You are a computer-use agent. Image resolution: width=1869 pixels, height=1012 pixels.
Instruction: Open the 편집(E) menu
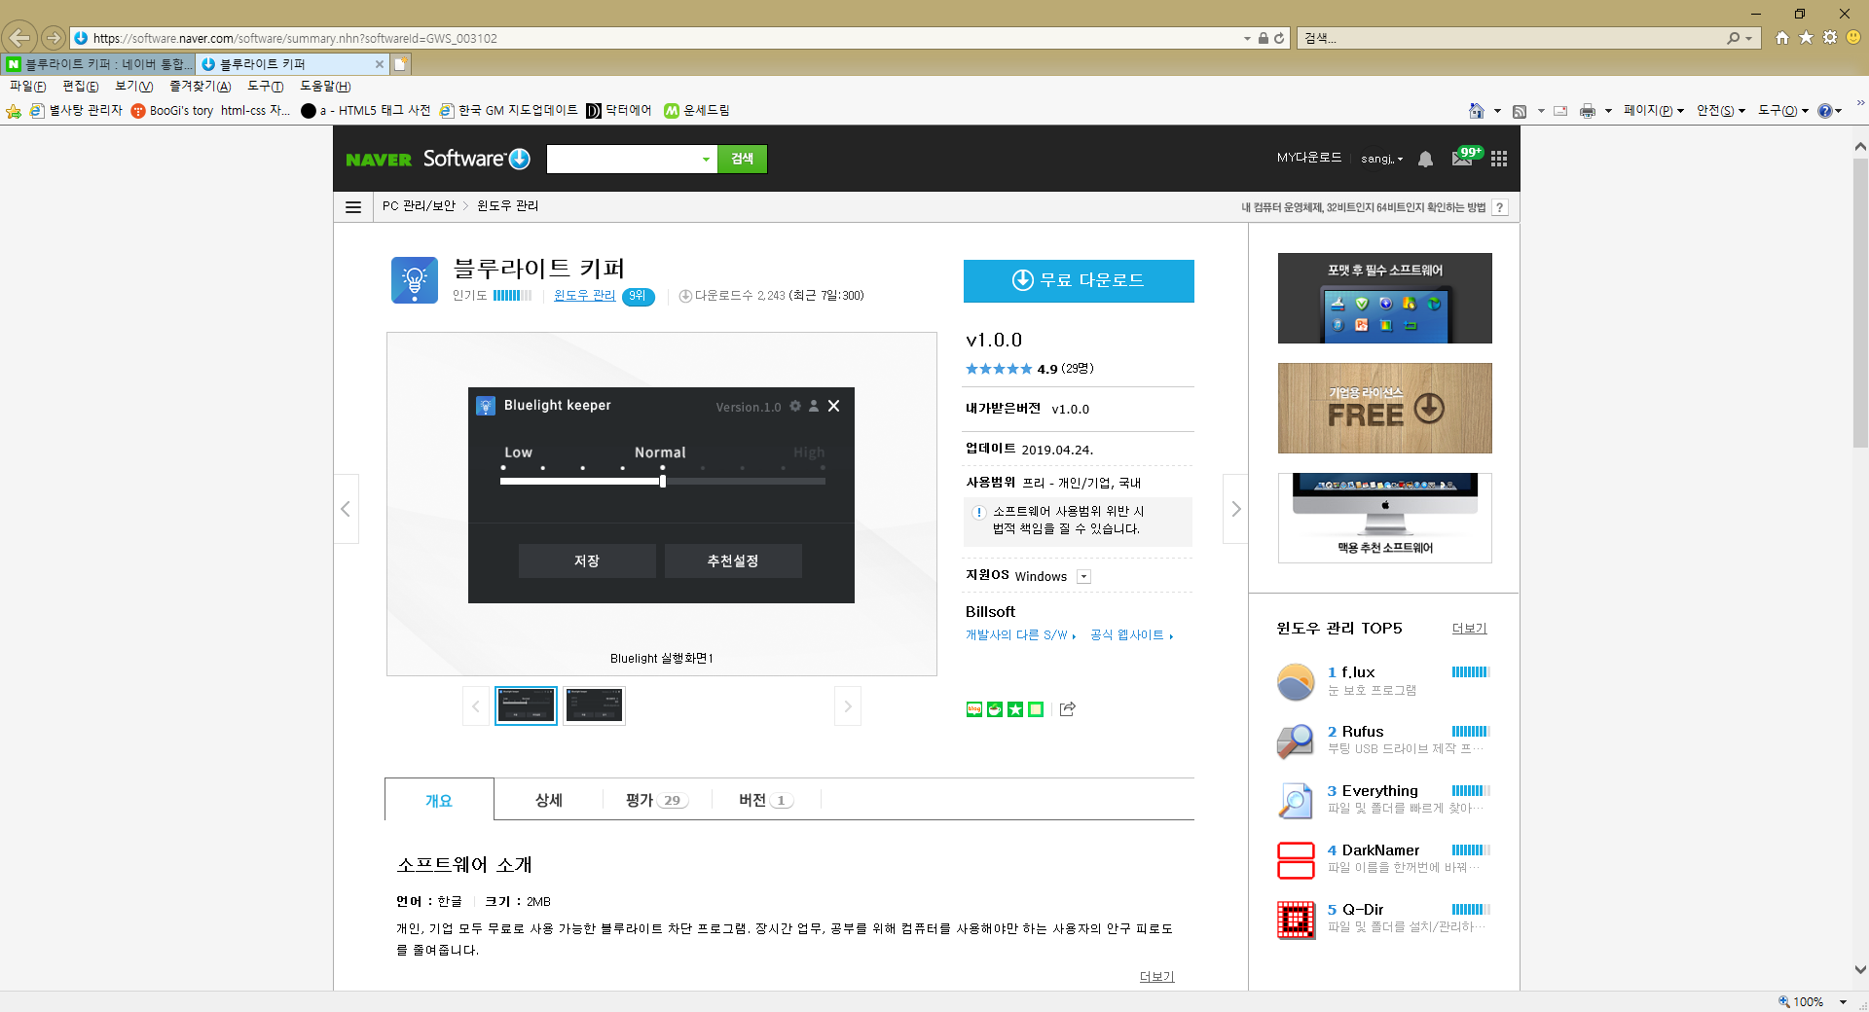tap(81, 87)
